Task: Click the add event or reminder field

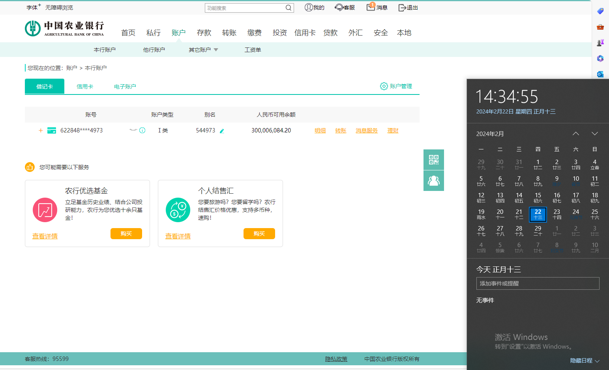Action: coord(538,283)
